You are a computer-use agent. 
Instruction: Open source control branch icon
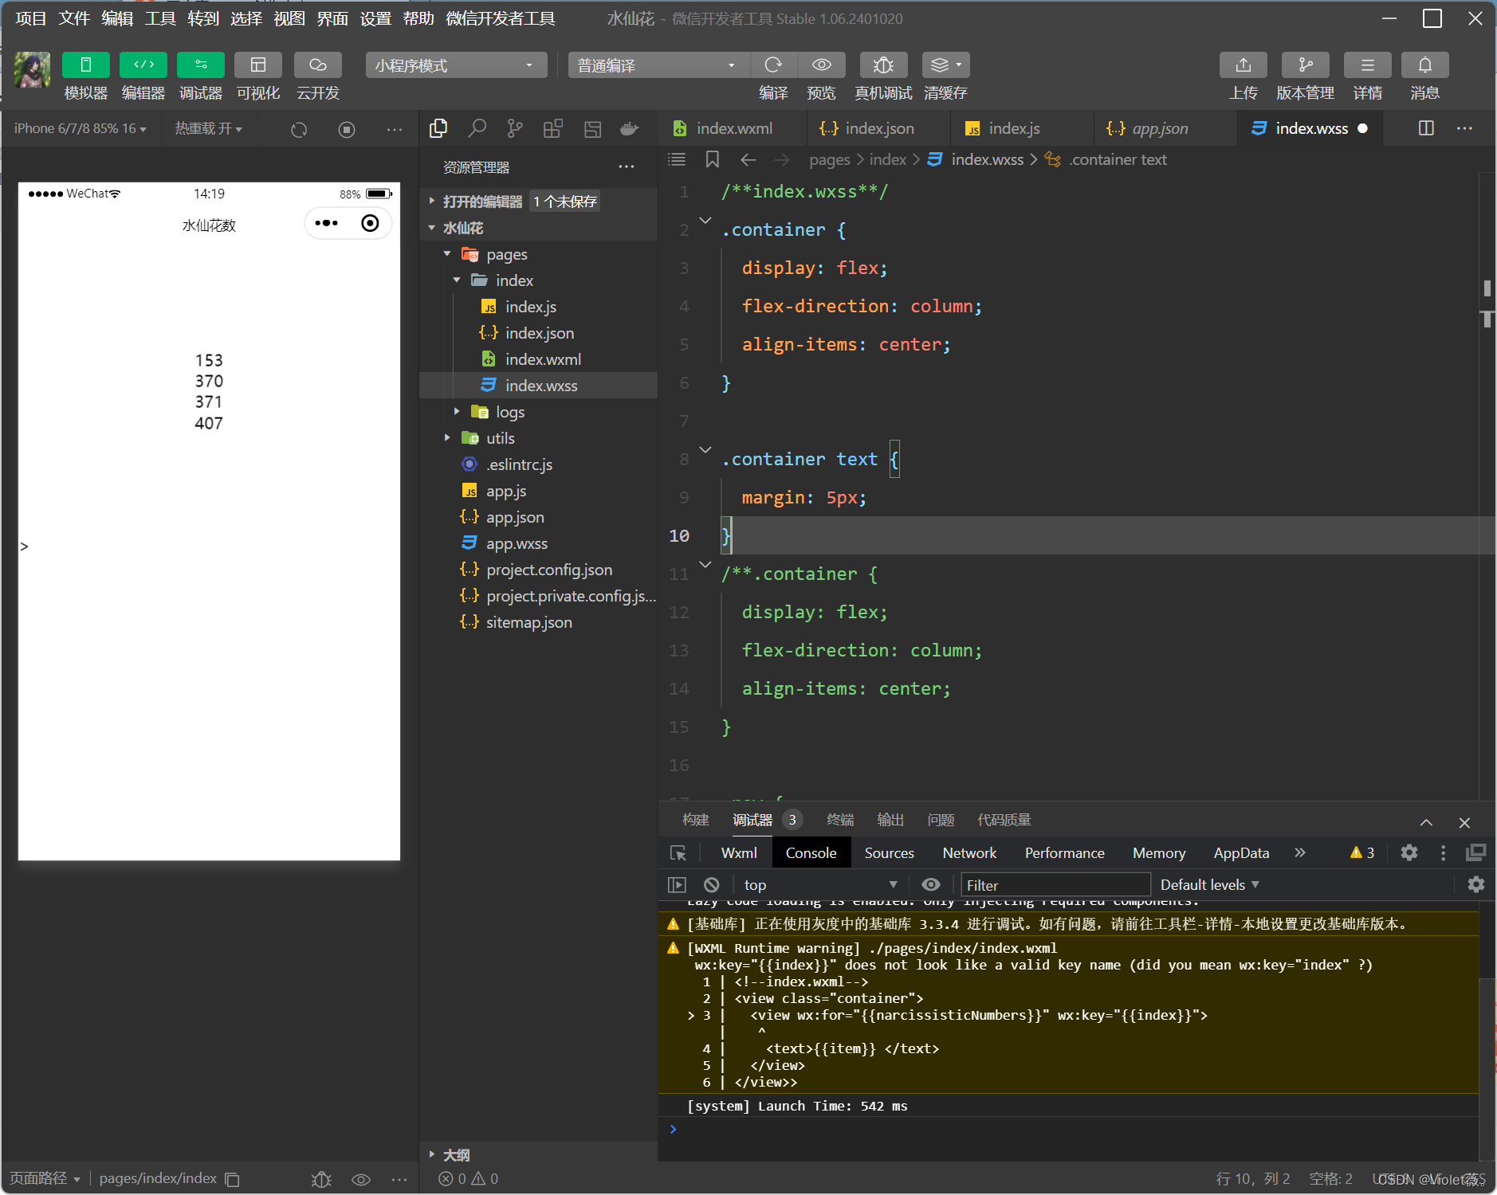[x=515, y=128]
